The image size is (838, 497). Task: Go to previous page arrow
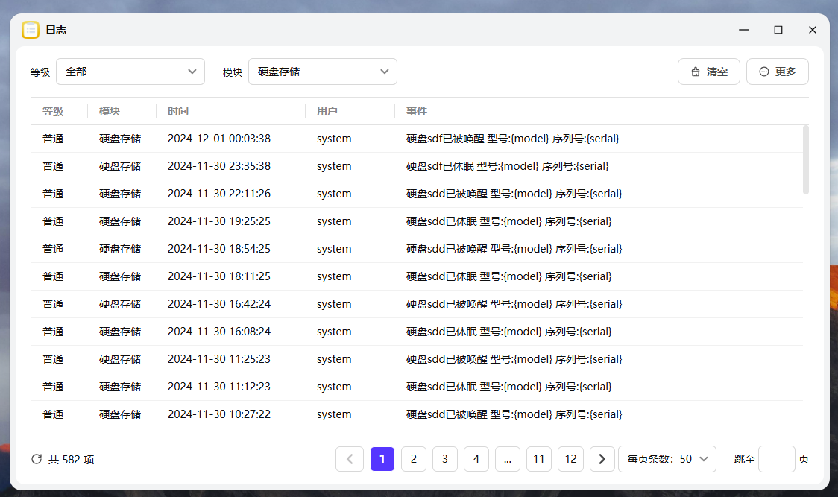350,459
